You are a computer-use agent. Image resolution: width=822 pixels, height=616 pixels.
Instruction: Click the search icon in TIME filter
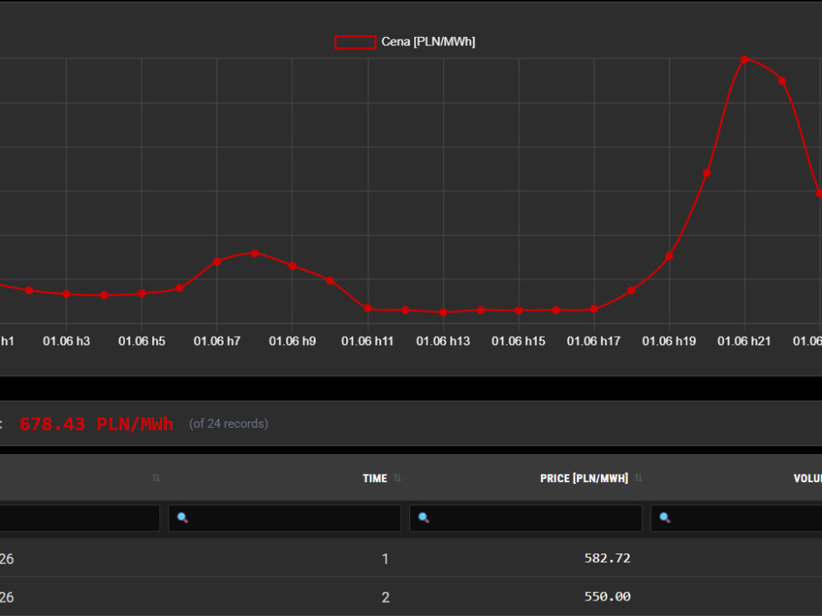tap(182, 517)
